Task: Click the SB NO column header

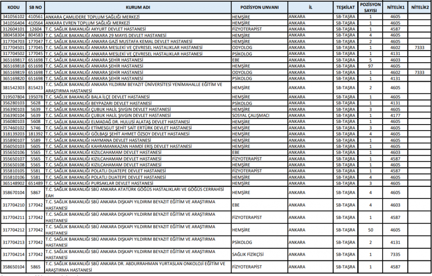Action: pos(35,7)
